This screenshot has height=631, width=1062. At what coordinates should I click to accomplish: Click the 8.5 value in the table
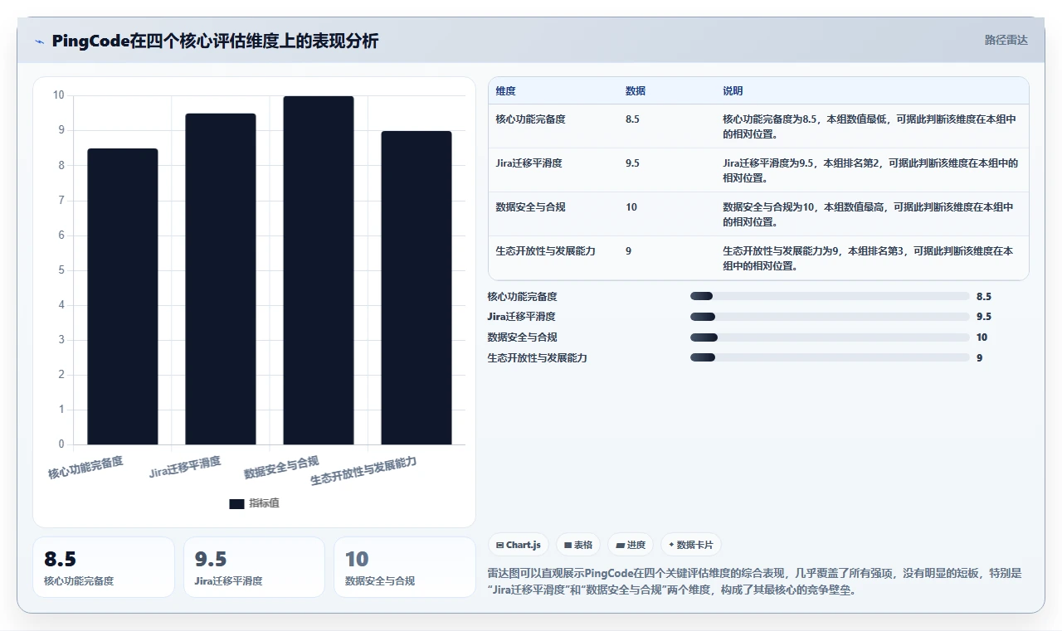click(632, 119)
